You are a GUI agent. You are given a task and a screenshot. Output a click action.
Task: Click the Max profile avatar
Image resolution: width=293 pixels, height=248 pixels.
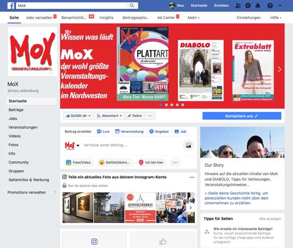click(172, 6)
